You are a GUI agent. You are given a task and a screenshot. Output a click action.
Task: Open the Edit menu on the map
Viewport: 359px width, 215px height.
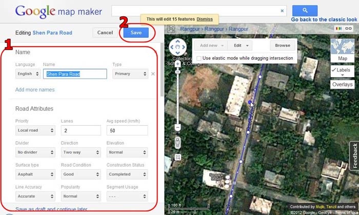[x=240, y=45]
